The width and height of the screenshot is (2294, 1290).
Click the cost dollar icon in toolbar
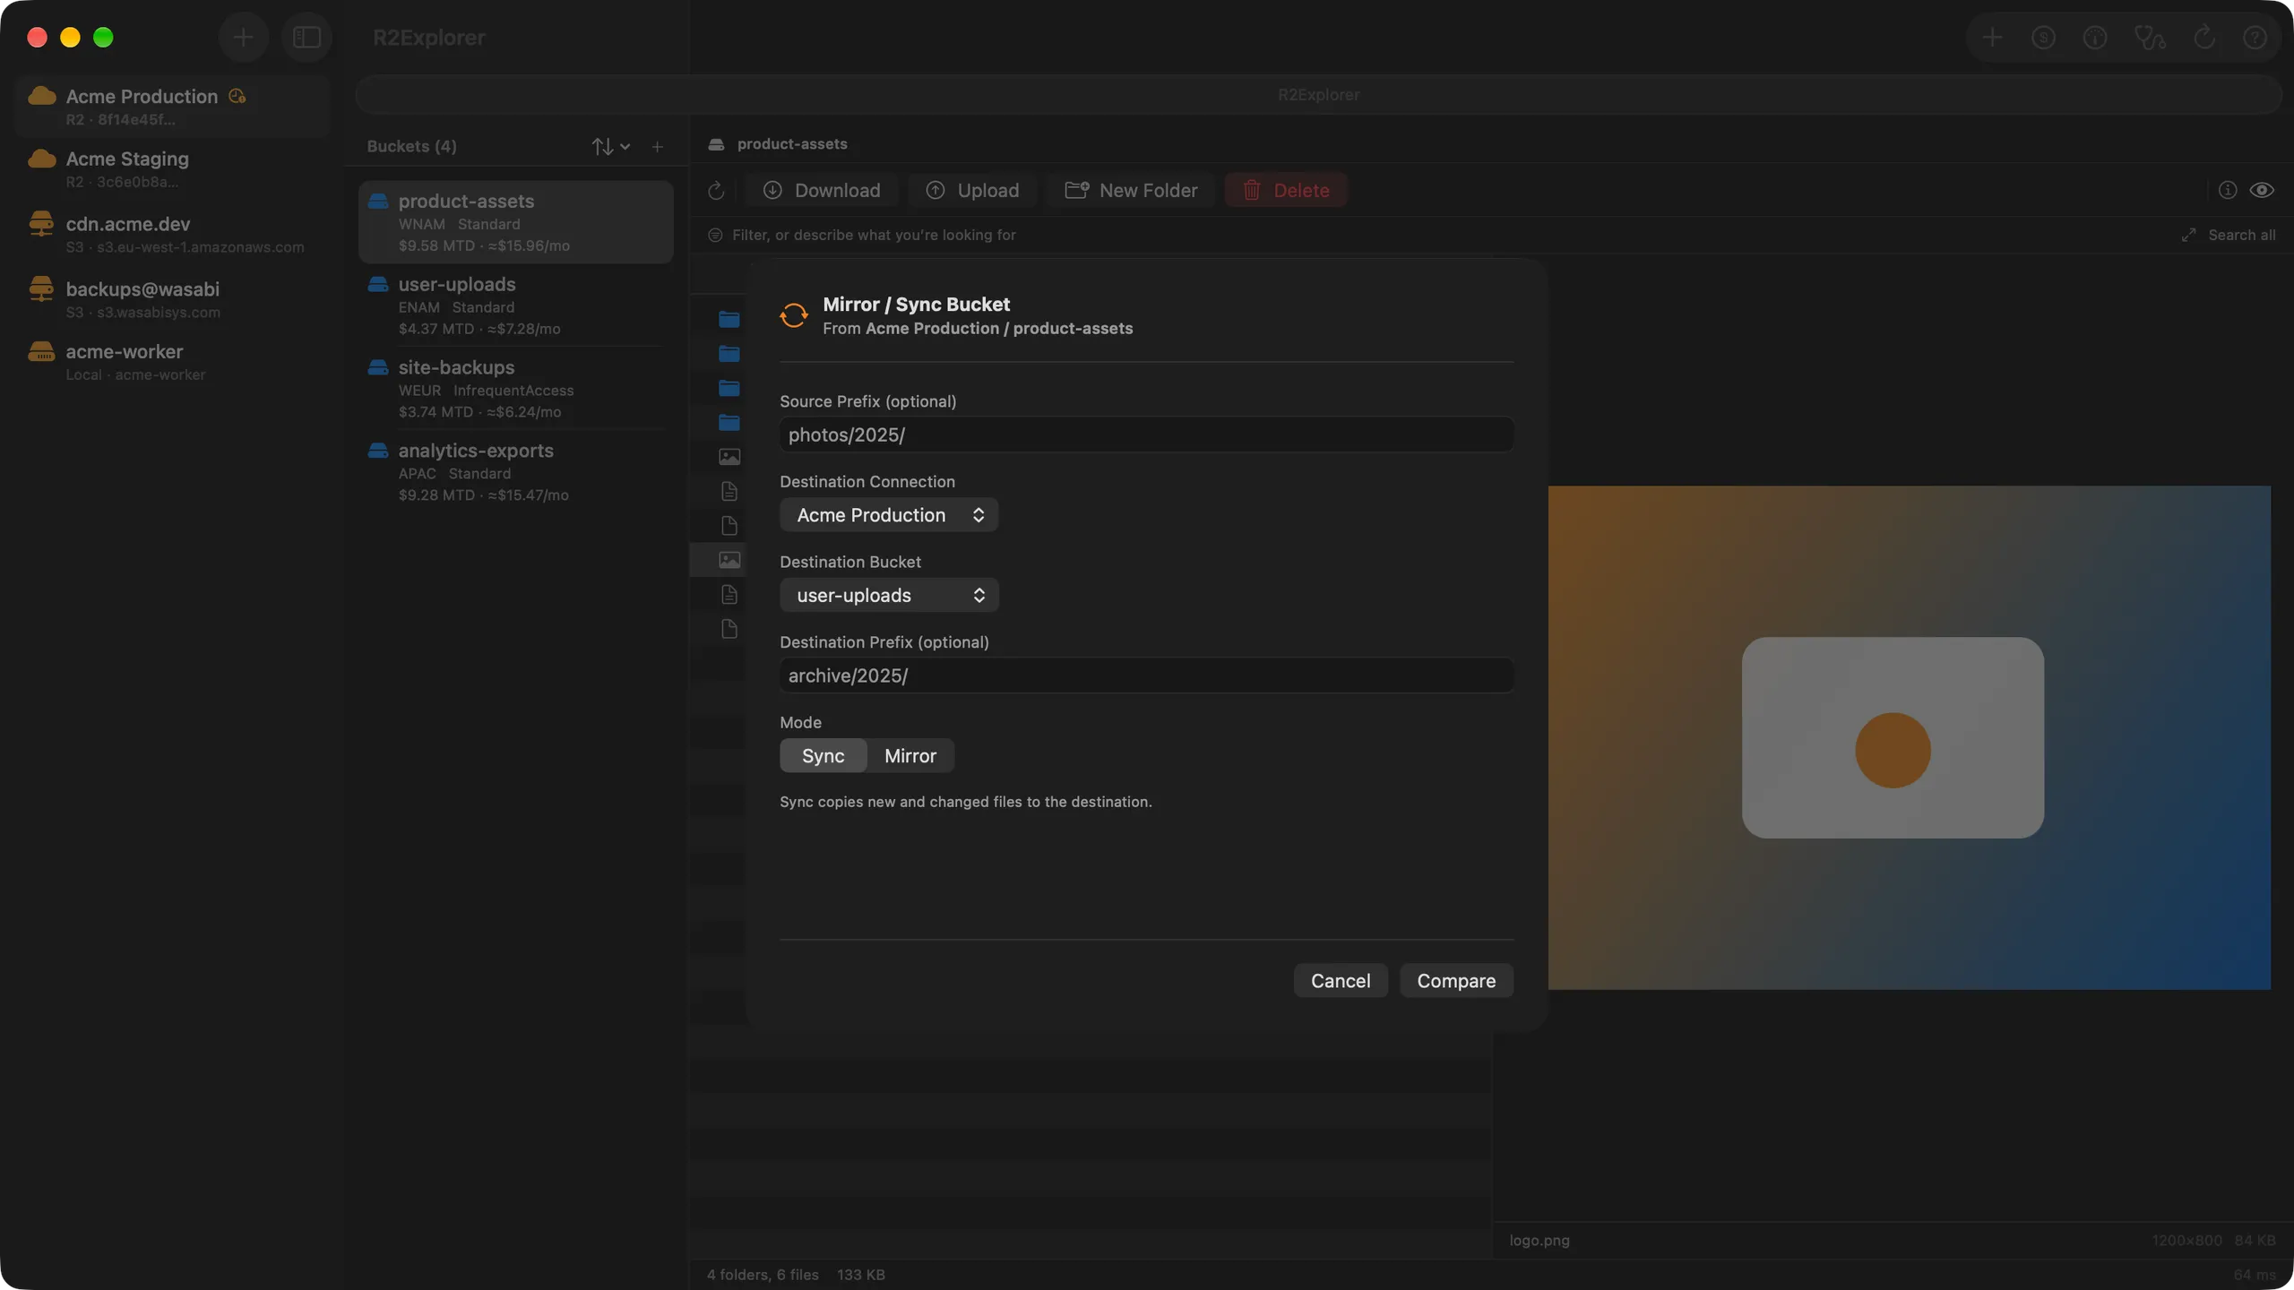point(2043,38)
